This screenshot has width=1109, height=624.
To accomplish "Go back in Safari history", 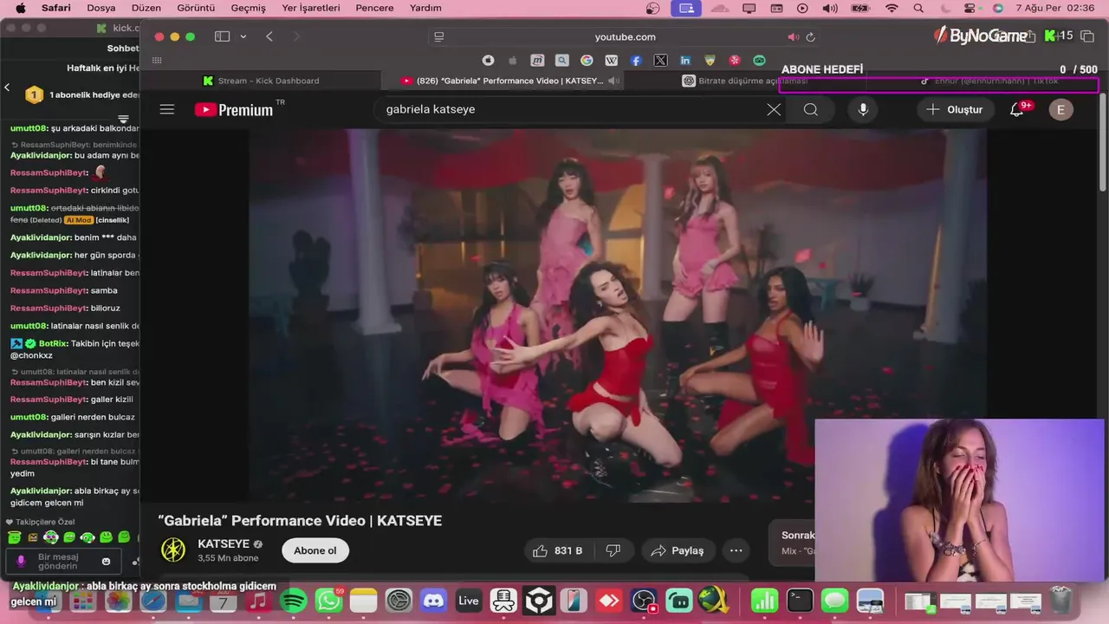I will (x=269, y=36).
